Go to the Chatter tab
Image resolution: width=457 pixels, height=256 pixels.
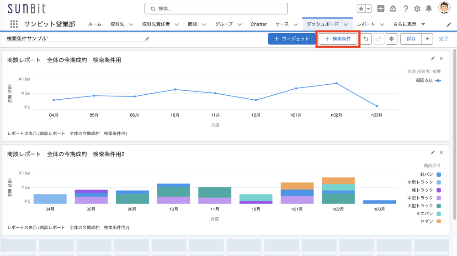click(259, 24)
